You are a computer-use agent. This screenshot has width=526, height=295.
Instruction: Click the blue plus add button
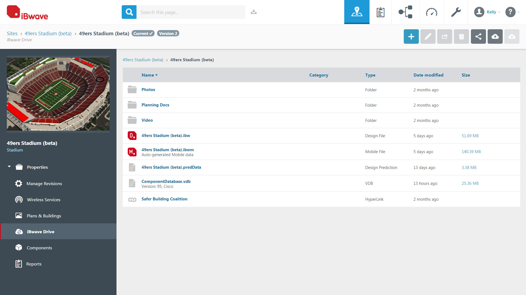pos(411,36)
